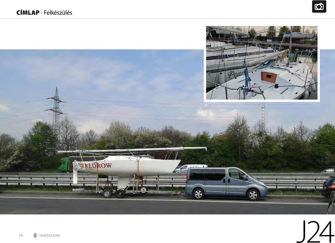The width and height of the screenshot is (335, 243).
Task: Open the inset marina photo
Action: click(x=262, y=63)
